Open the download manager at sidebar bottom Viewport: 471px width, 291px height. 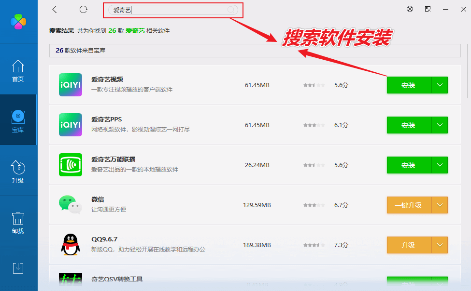(18, 268)
